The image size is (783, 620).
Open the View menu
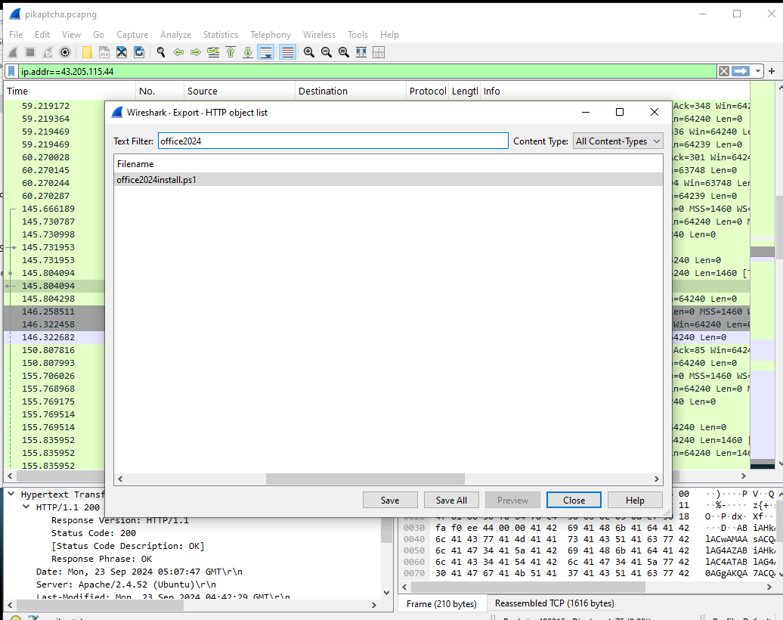71,35
